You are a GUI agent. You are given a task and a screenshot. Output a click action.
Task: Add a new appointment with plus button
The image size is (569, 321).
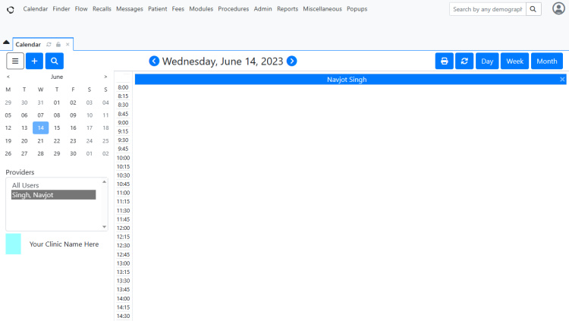pos(34,61)
